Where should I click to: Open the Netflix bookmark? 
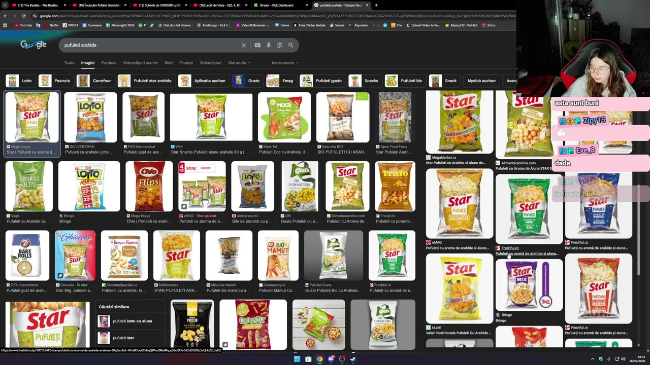pyautogui.click(x=51, y=25)
